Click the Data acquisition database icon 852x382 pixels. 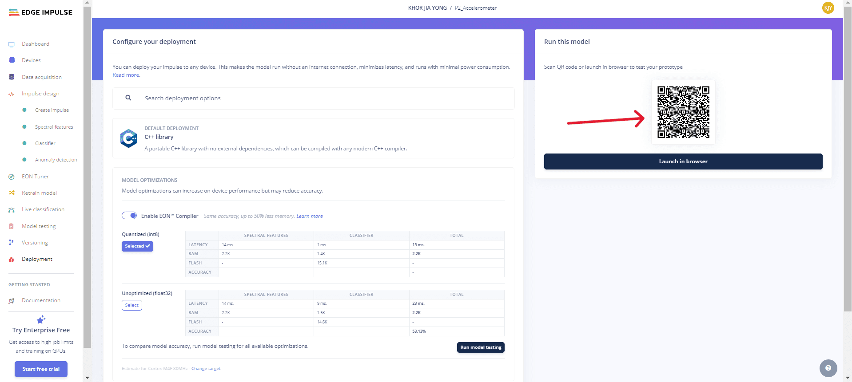pos(12,77)
